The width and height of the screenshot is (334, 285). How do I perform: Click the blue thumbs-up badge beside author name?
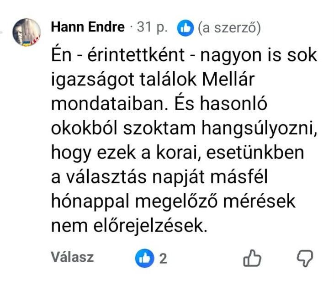click(186, 28)
